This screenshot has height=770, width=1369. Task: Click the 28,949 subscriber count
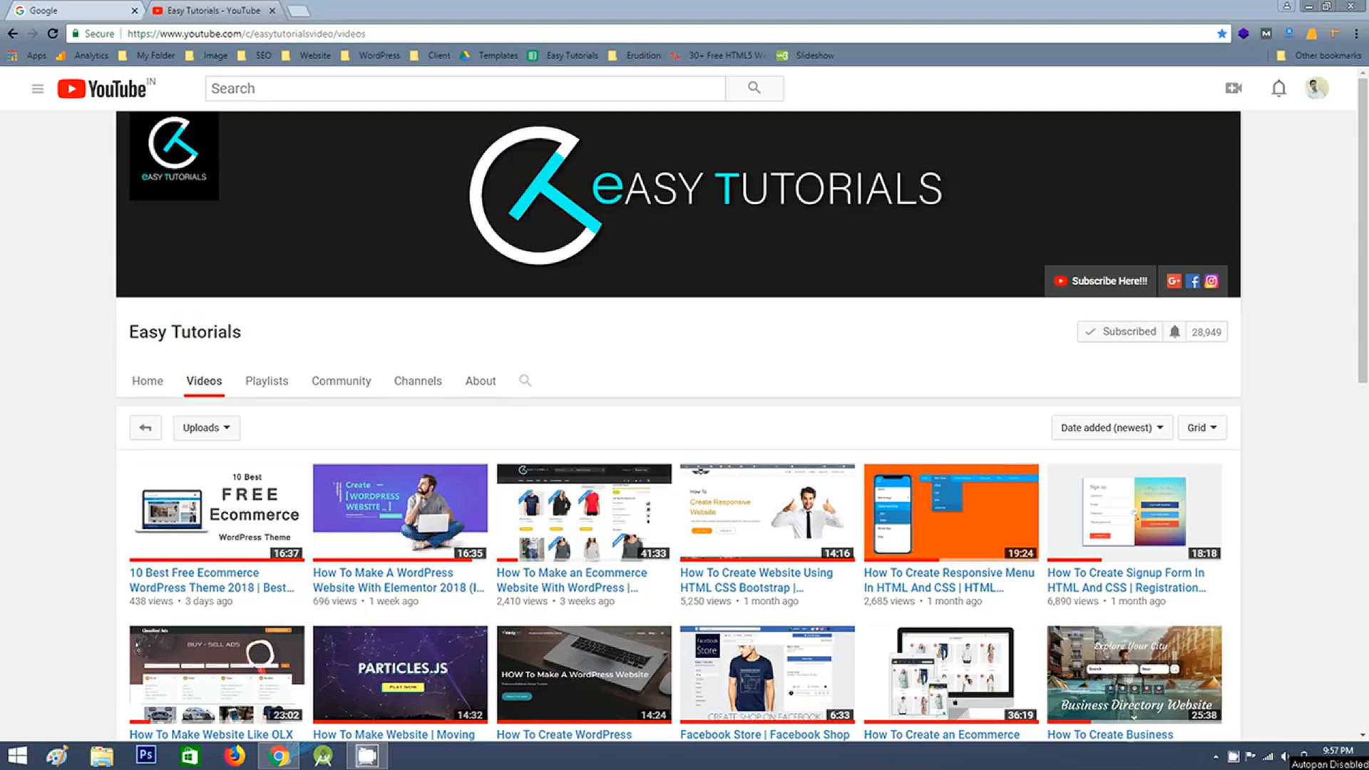coord(1206,332)
